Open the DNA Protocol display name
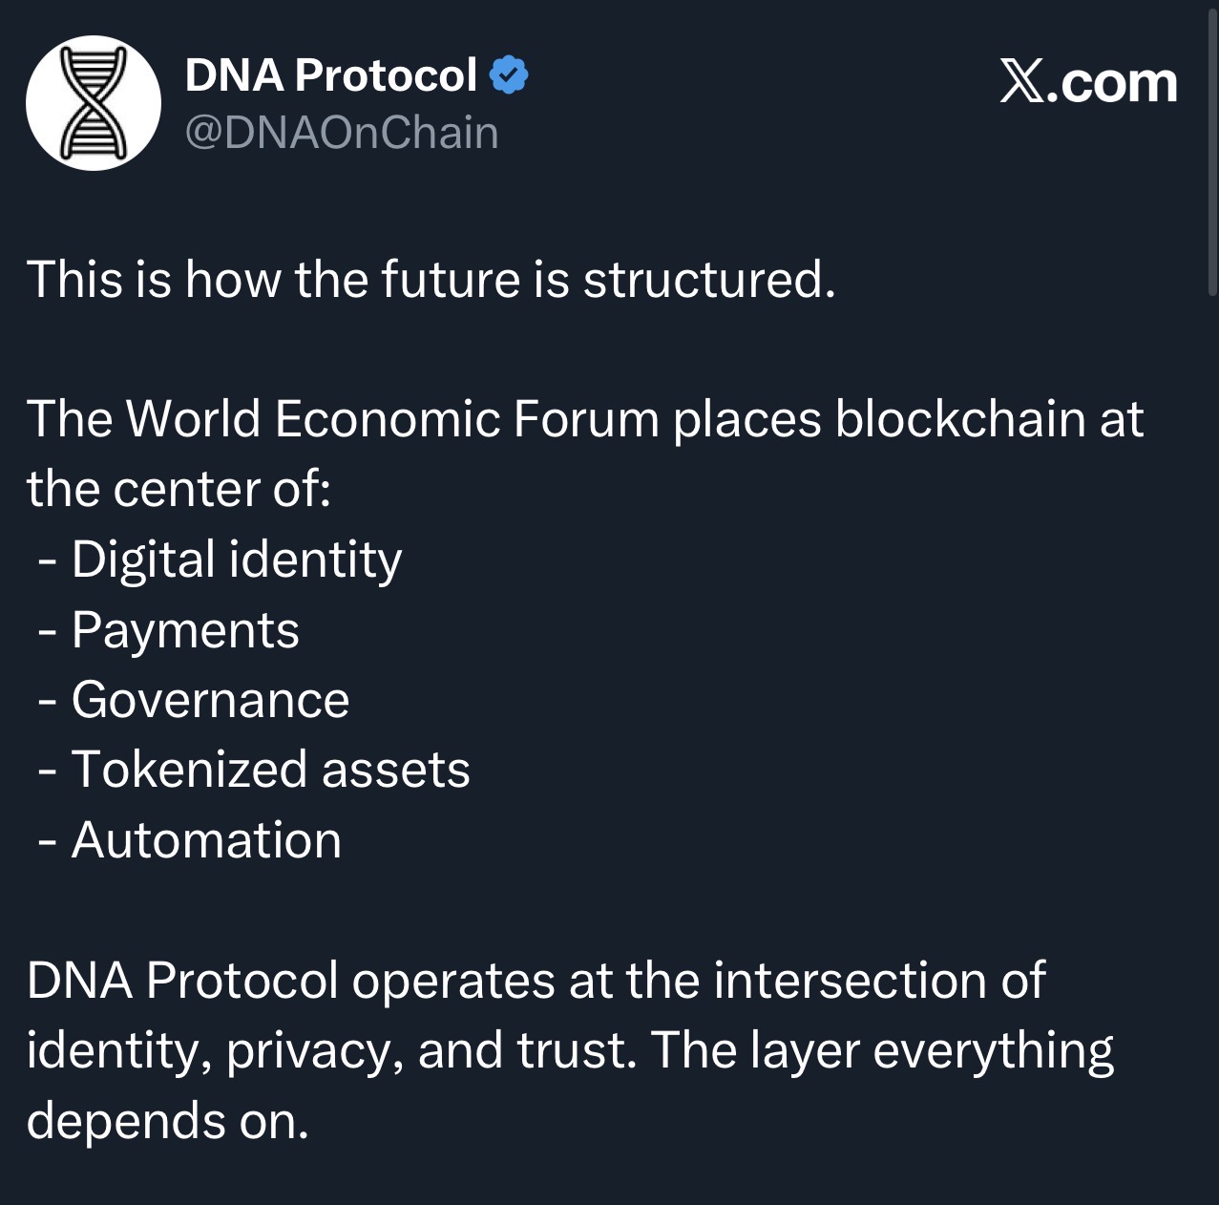1219x1205 pixels. [330, 75]
